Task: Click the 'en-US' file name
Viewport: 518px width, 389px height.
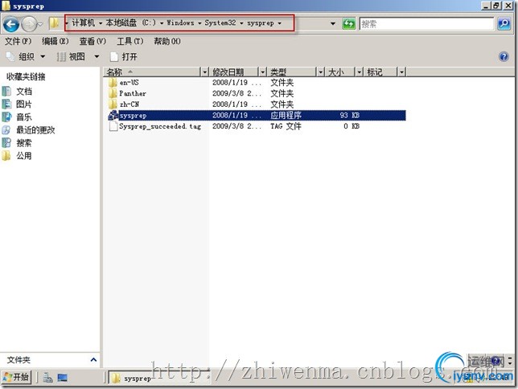Action: point(129,83)
